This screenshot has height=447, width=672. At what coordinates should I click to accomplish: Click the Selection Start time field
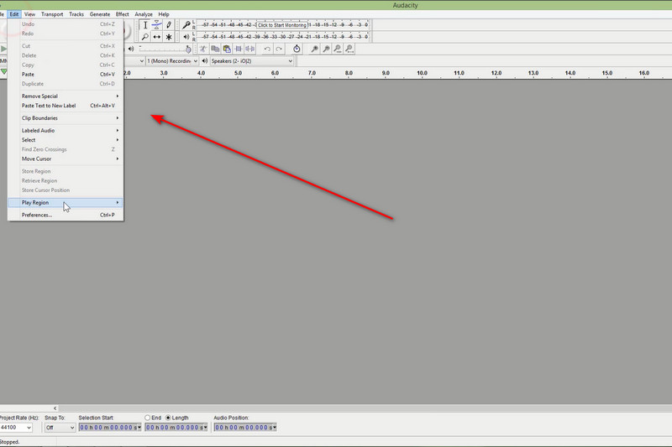click(x=110, y=428)
